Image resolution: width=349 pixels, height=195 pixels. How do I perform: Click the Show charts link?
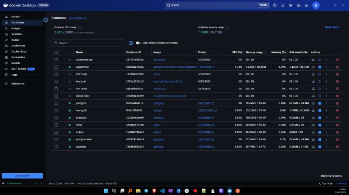click(332, 27)
